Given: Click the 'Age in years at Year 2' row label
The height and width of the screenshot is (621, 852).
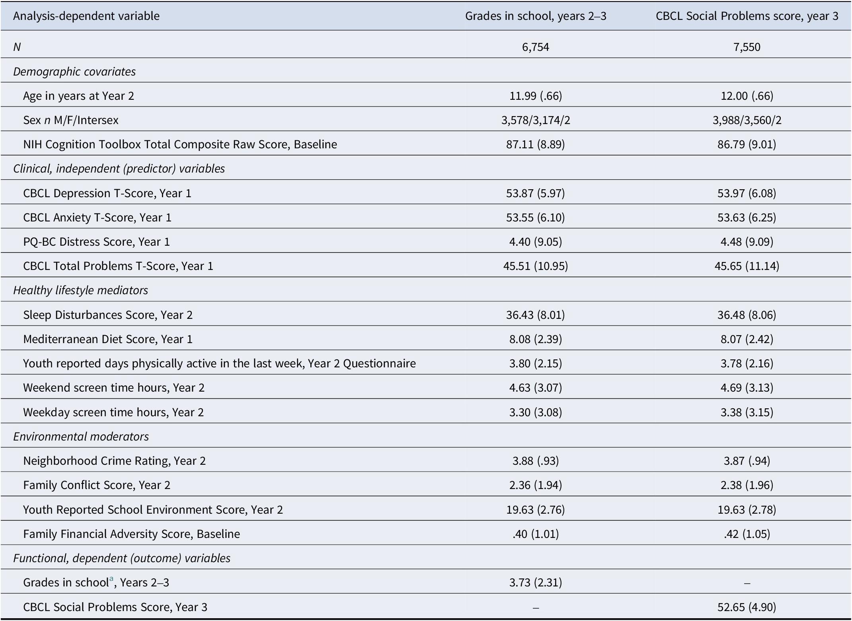Looking at the screenshot, I should 79,96.
